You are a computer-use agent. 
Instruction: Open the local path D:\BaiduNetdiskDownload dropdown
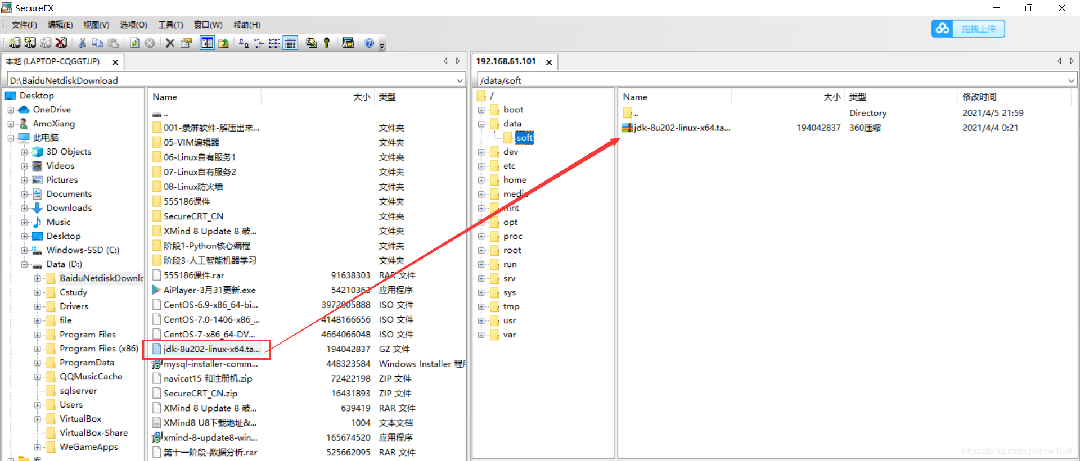[x=460, y=80]
